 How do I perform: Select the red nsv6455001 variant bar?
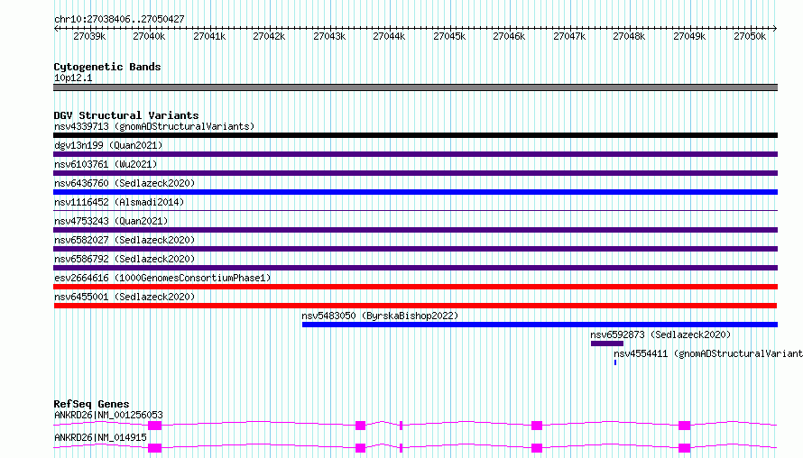[x=415, y=306]
